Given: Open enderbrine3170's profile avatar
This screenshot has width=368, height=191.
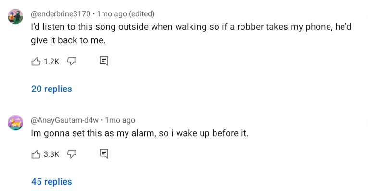Looking at the screenshot, I should tap(15, 16).
